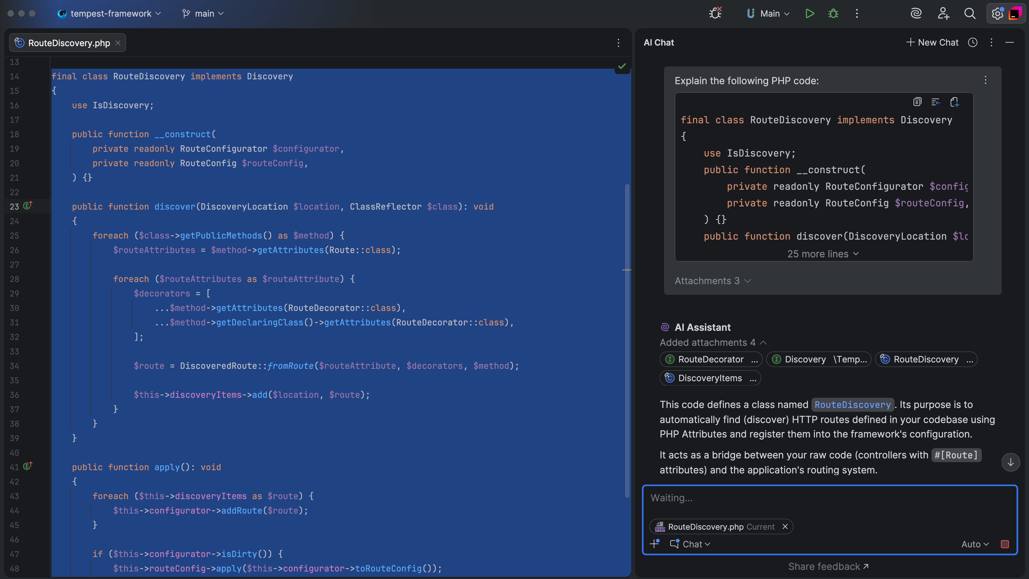Switch to the RouteDiscovery.php editor tab
The height and width of the screenshot is (579, 1029).
[x=67, y=43]
